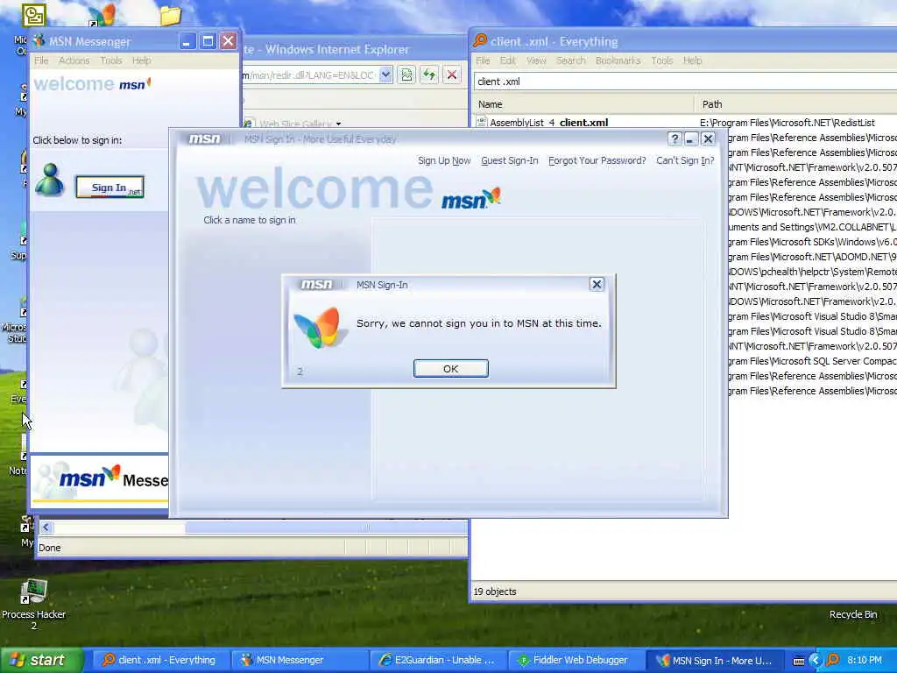Open Help menu in Everything window
Screen dimensions: 897x673
click(692, 60)
